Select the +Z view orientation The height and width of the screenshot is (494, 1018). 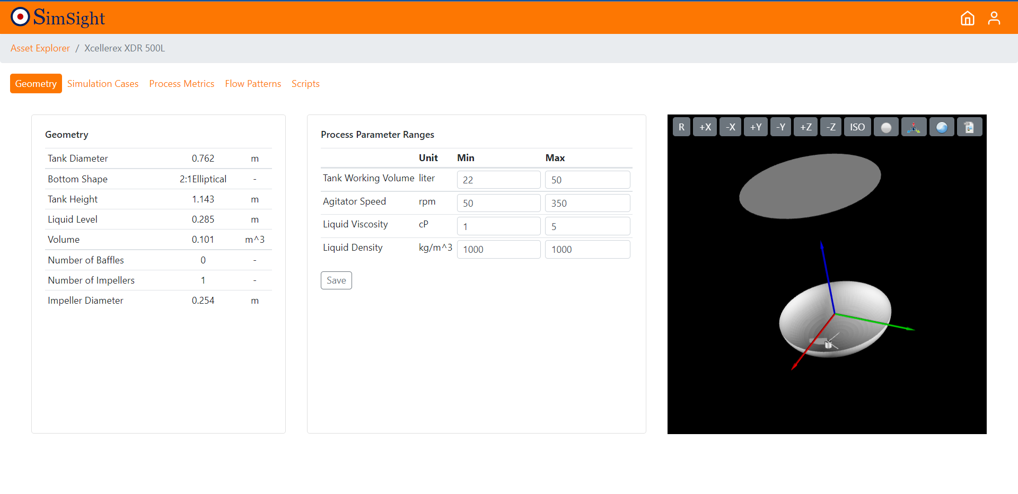[x=805, y=127]
